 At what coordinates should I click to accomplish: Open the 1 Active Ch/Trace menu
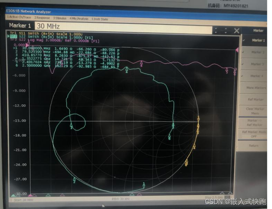tap(19, 17)
